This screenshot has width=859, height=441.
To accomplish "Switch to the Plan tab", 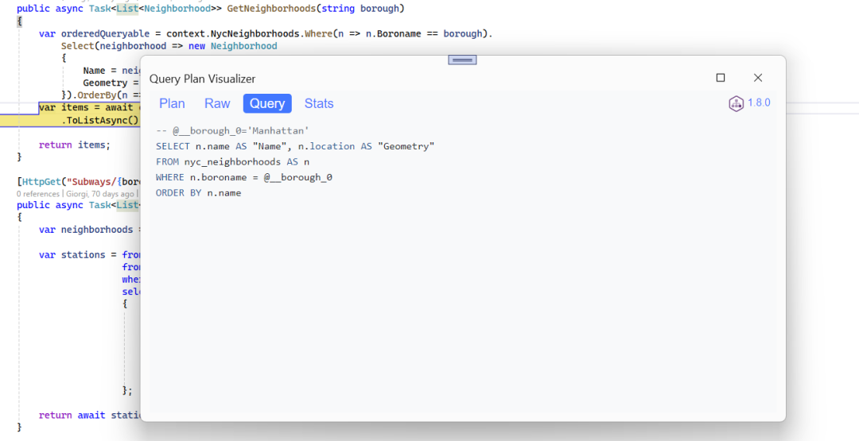I will [172, 103].
